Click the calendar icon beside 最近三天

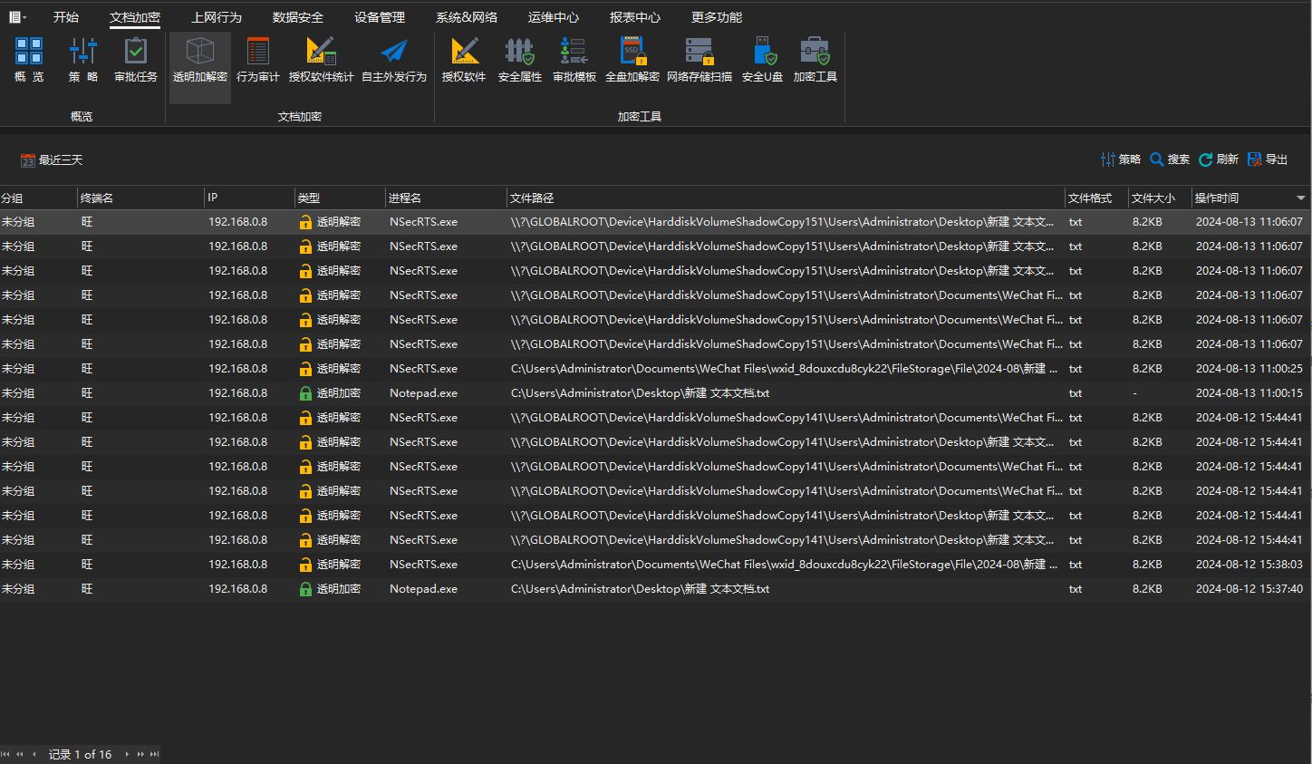pos(27,160)
